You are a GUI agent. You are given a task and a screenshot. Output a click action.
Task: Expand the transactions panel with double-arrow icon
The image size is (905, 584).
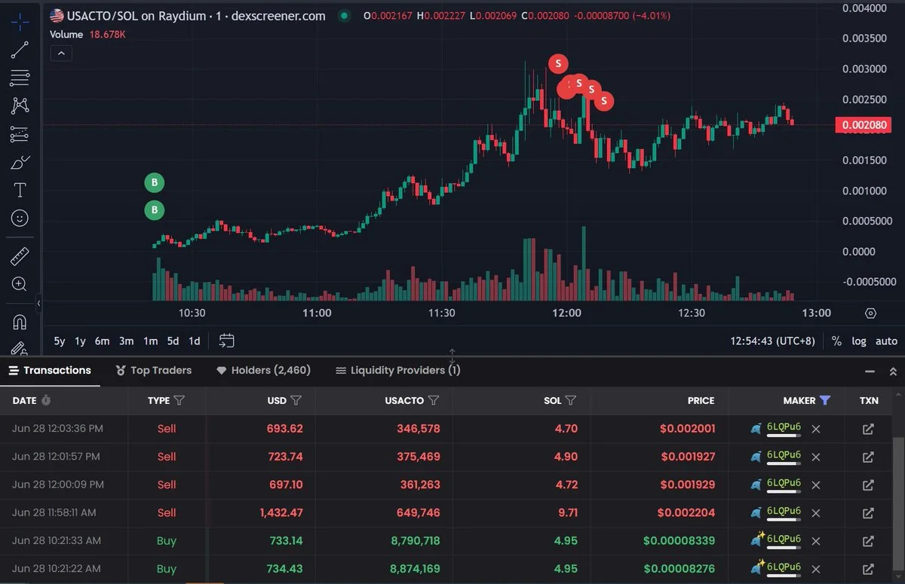pyautogui.click(x=894, y=371)
